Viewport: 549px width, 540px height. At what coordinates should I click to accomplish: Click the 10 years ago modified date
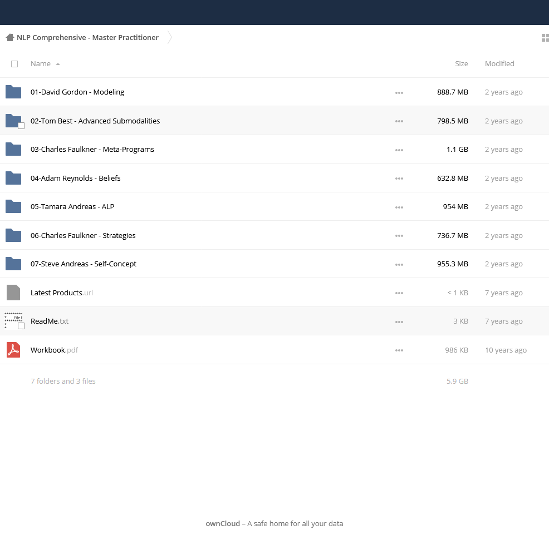506,350
